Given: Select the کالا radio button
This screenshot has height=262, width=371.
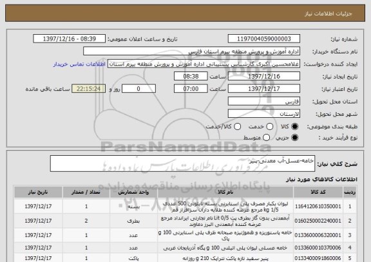Looking at the screenshot, I should coord(294,127).
